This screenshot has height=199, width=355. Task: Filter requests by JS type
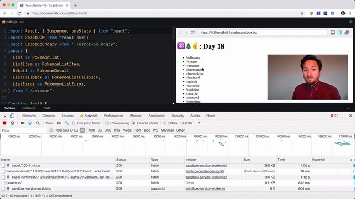(x=100, y=130)
